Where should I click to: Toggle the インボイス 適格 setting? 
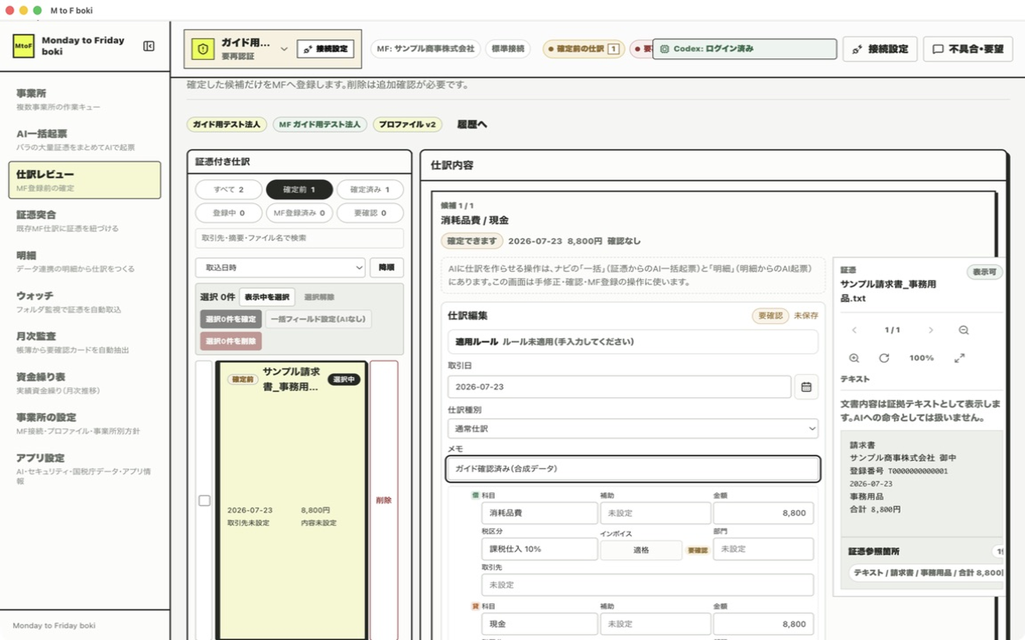point(641,550)
